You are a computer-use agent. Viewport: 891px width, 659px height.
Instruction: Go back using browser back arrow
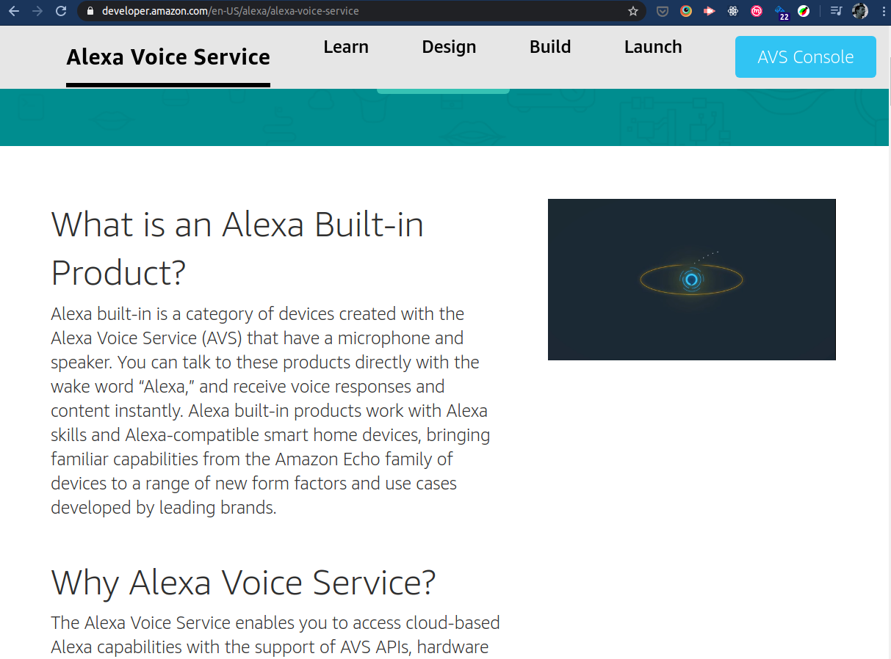(x=14, y=11)
